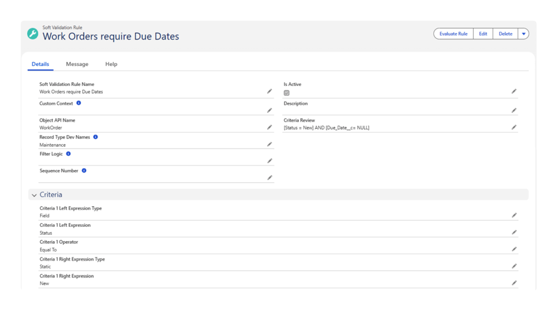This screenshot has height=311, width=557.
Task: Click the pencil icon for Custom Context
Action: [x=270, y=111]
